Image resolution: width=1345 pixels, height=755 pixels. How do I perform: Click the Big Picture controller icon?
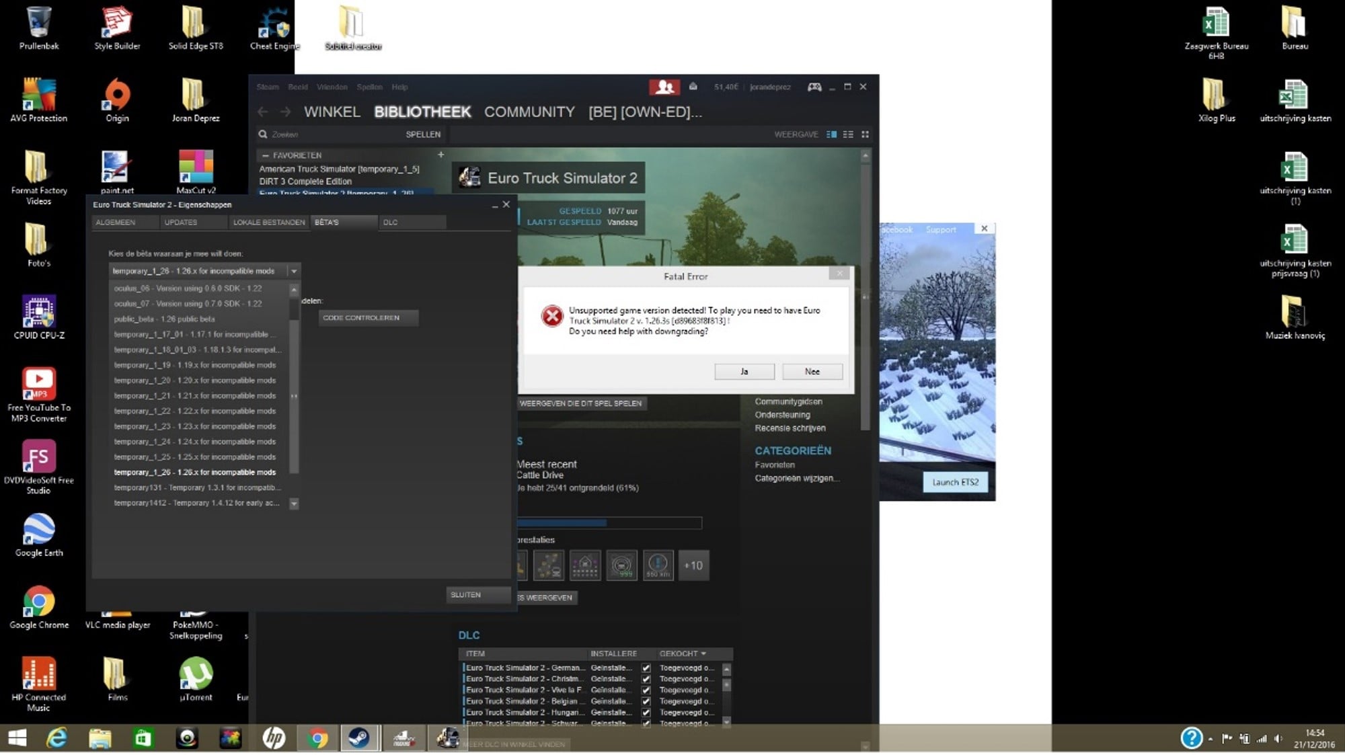pyautogui.click(x=814, y=87)
